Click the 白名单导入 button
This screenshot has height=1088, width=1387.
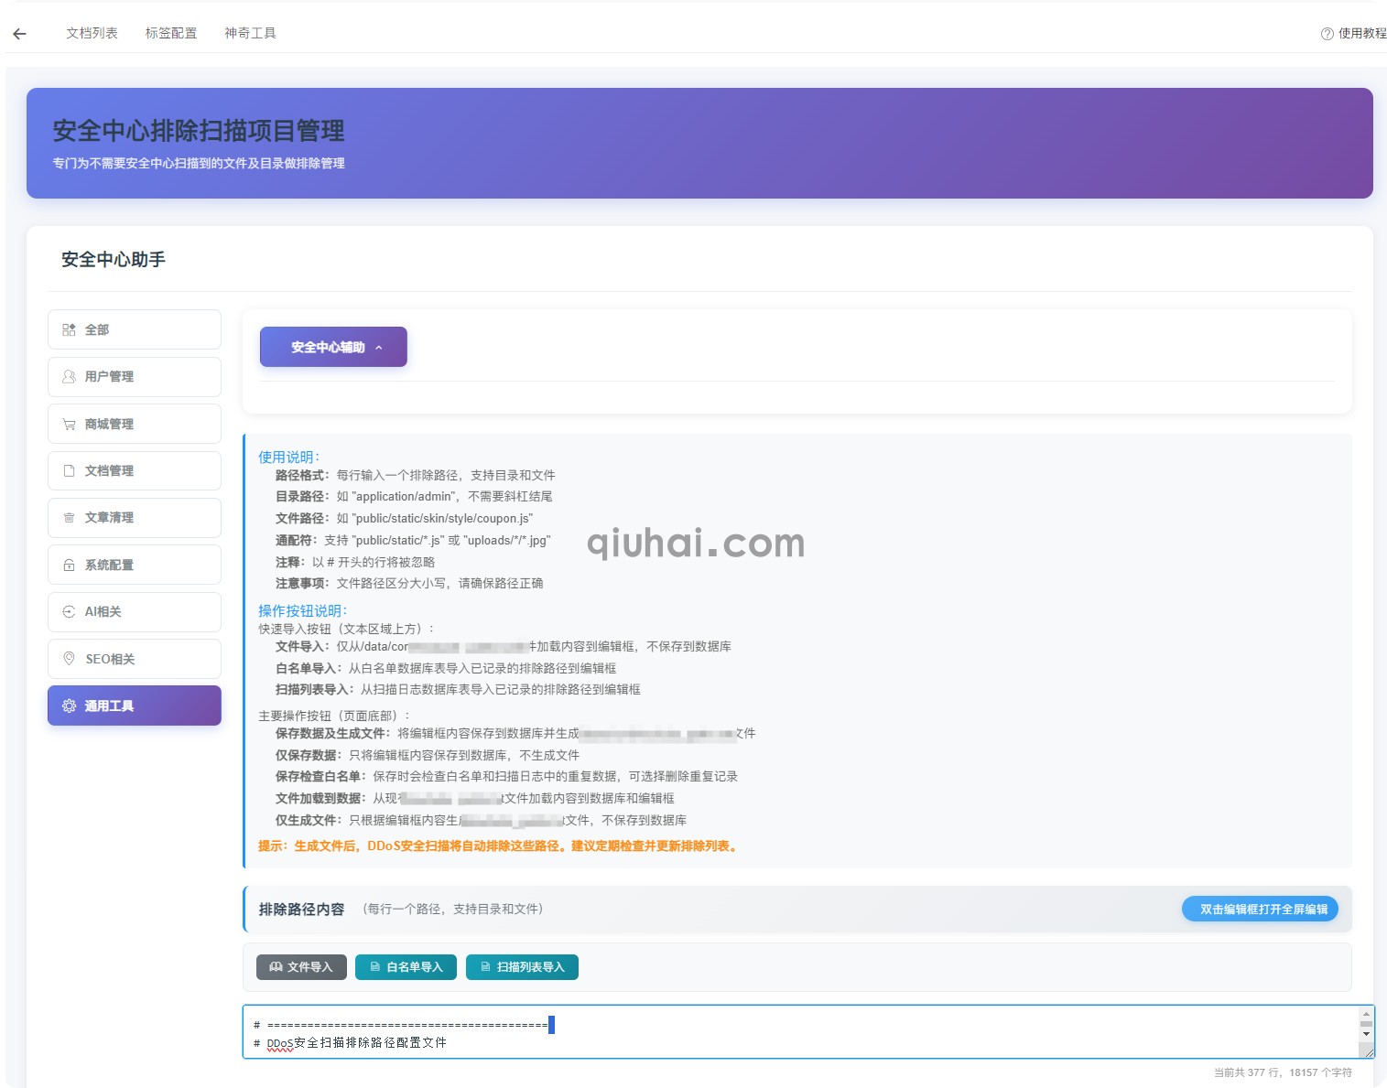406,967
